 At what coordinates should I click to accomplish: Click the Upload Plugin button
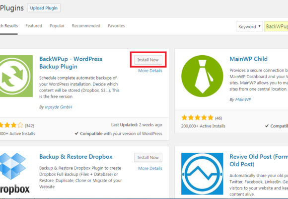point(44,8)
